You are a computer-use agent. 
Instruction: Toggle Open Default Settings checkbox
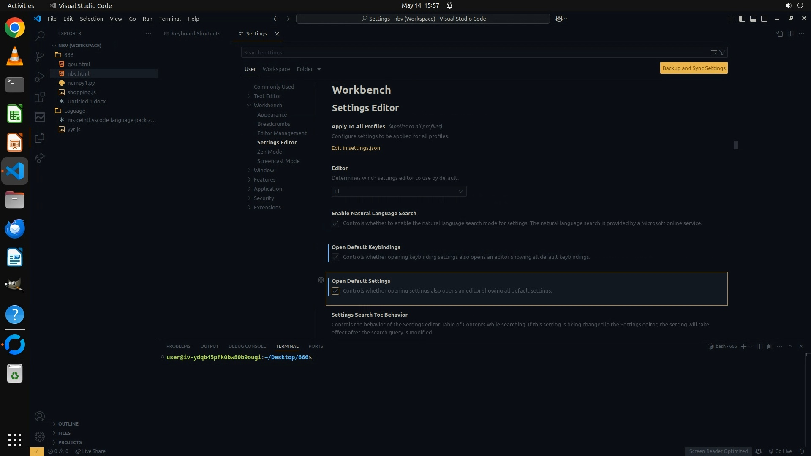[x=335, y=291]
